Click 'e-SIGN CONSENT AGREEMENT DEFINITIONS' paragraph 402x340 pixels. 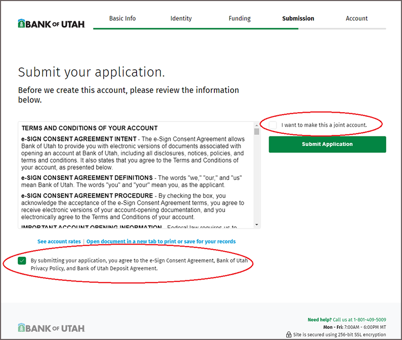click(131, 181)
